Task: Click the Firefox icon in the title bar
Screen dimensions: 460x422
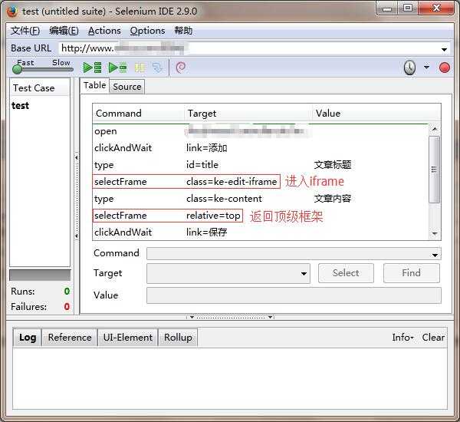Action: click(x=12, y=12)
